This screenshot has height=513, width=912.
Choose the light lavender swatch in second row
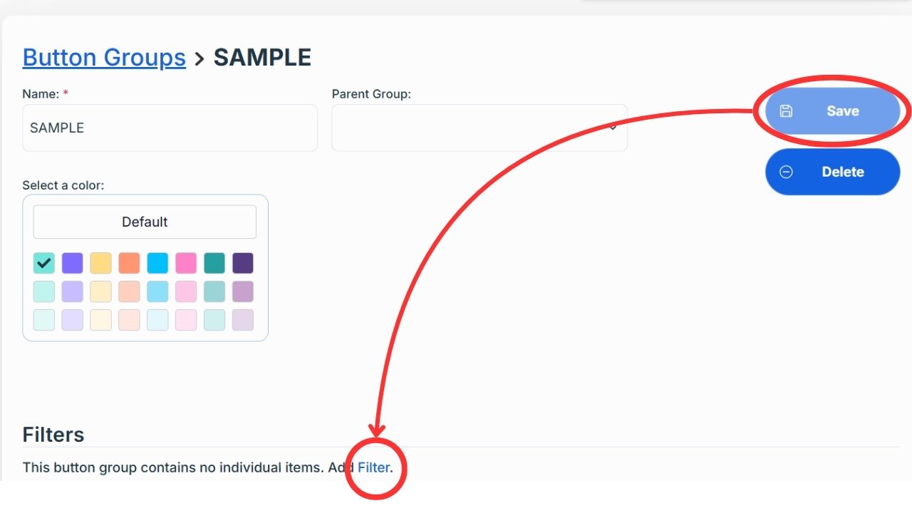(73, 291)
